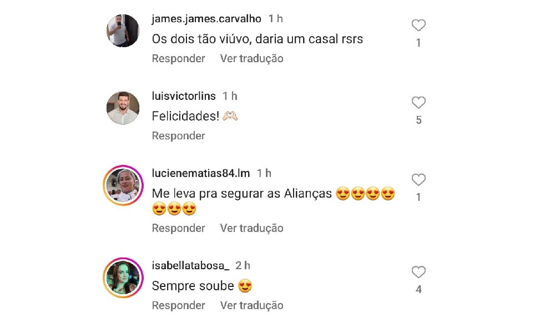
Task: Like james.james.carvalho's comment with the heart
Action: (418, 25)
